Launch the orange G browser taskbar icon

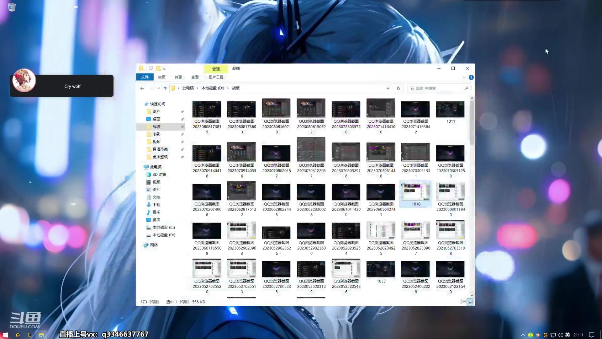point(18,335)
